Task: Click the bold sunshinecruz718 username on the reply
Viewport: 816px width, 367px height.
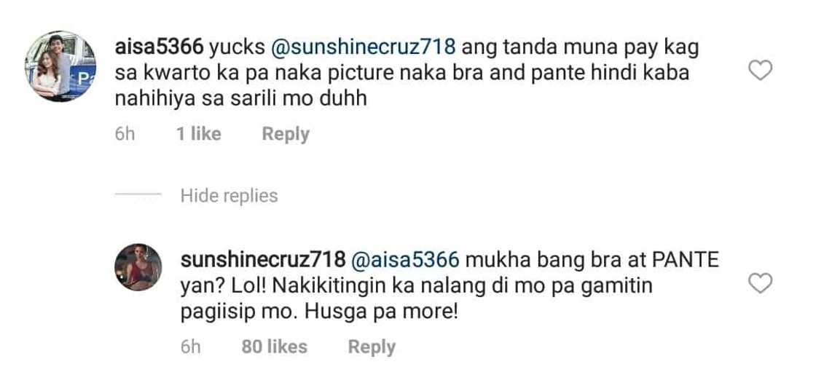Action: [266, 260]
